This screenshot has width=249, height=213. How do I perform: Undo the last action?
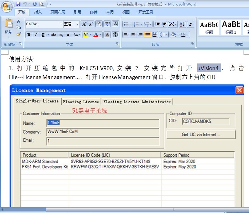point(25,4)
